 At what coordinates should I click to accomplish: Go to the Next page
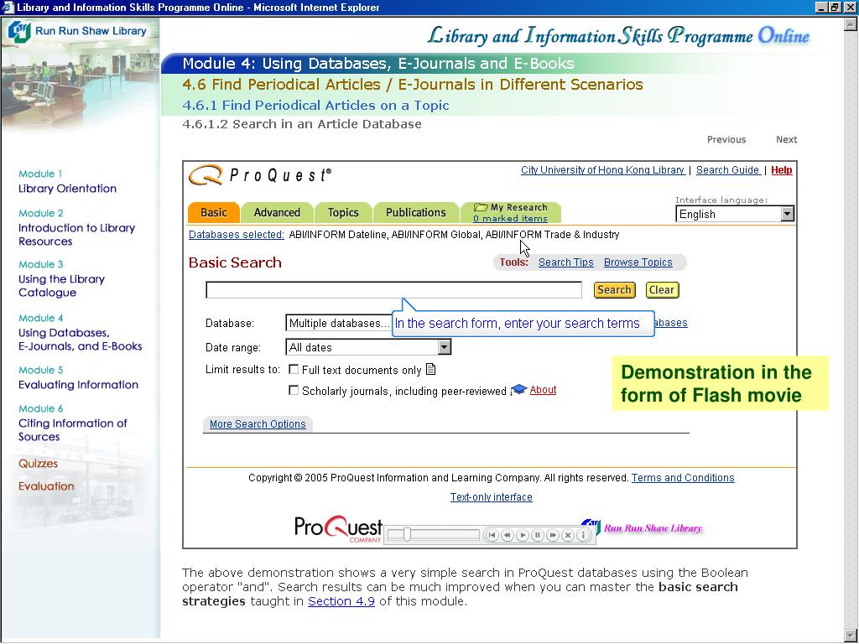point(787,140)
